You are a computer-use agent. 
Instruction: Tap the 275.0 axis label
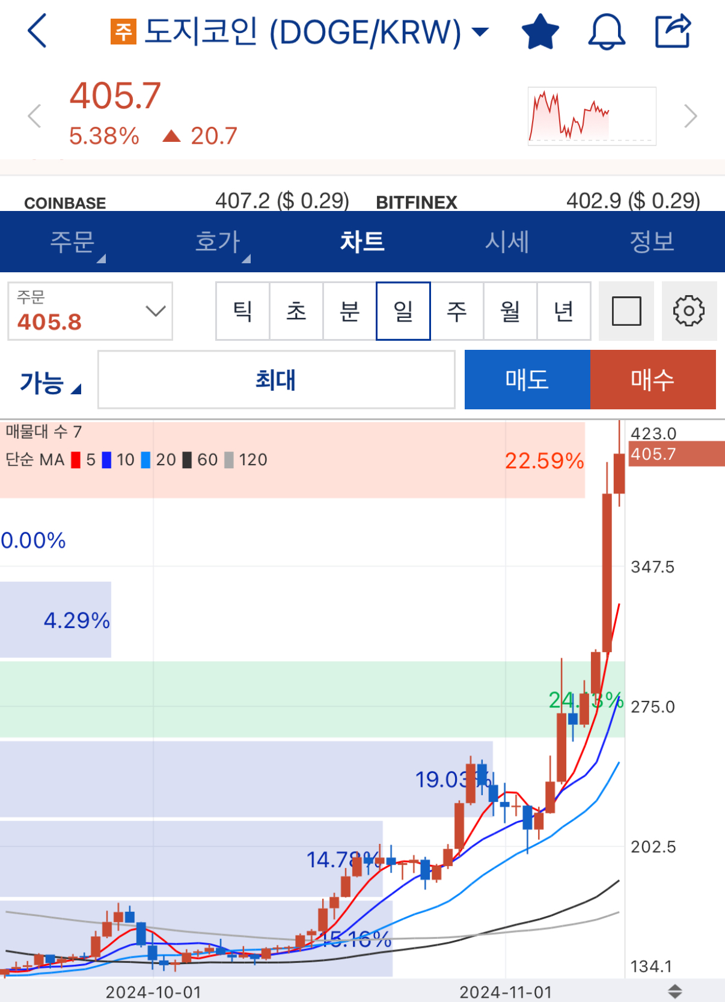[652, 707]
